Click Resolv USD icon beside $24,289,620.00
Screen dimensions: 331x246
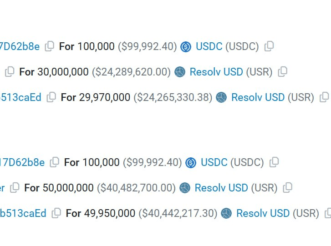click(x=180, y=72)
